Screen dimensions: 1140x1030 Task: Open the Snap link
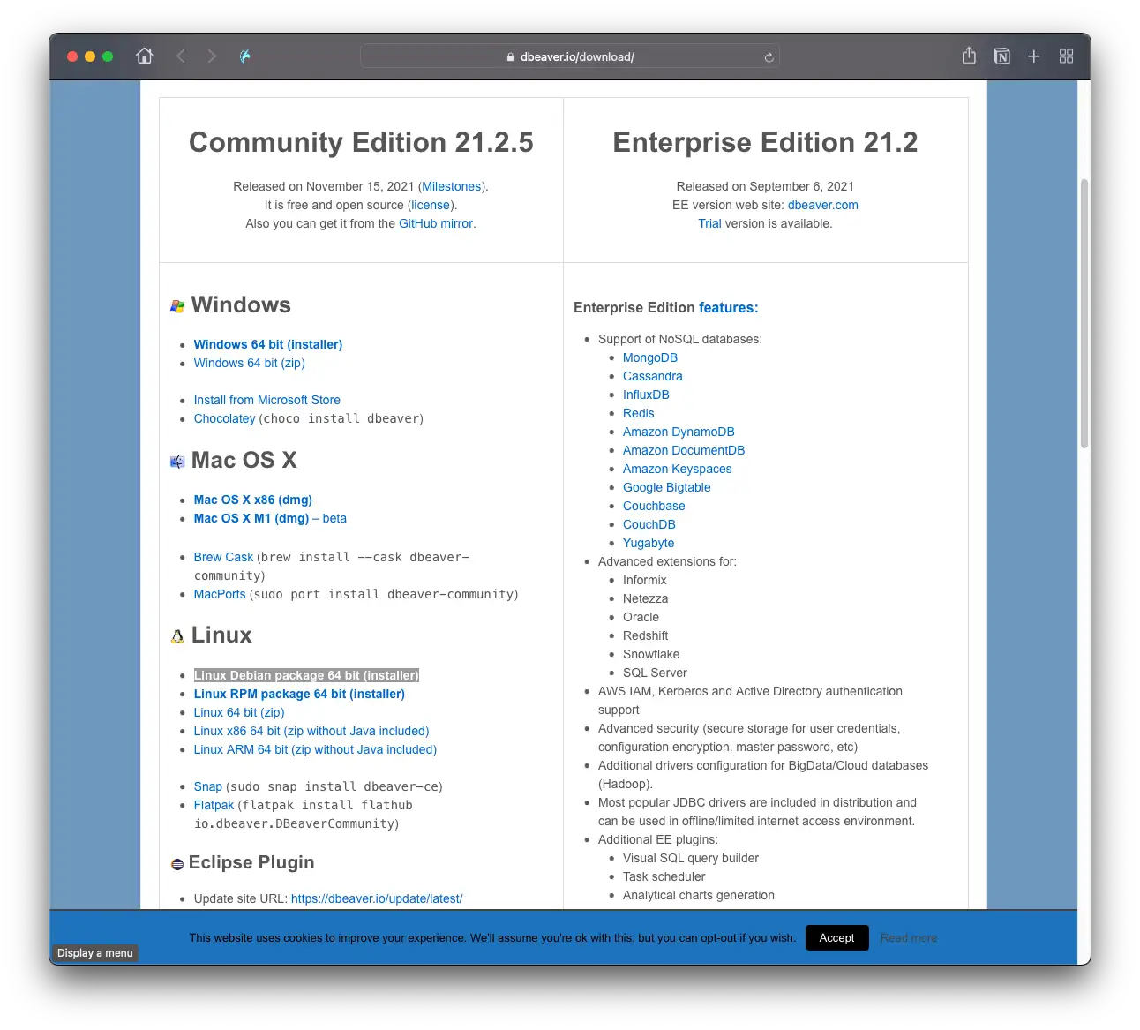point(208,786)
